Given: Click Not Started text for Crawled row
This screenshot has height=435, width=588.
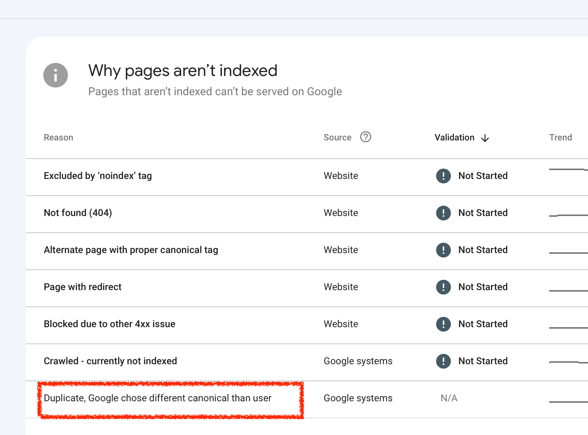Looking at the screenshot, I should tap(483, 361).
